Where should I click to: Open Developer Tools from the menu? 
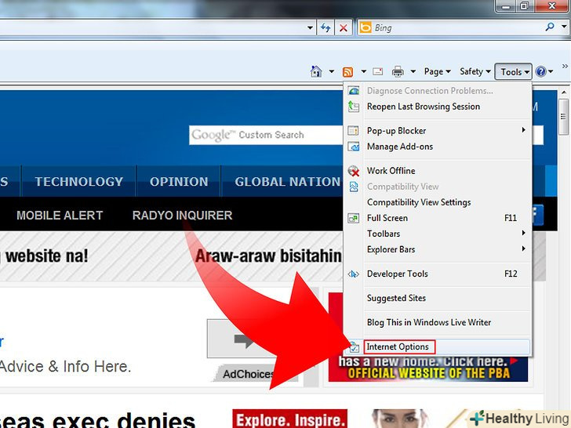coord(437,274)
